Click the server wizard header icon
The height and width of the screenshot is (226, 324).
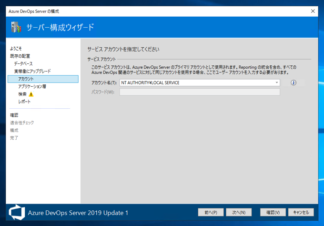tap(16, 27)
